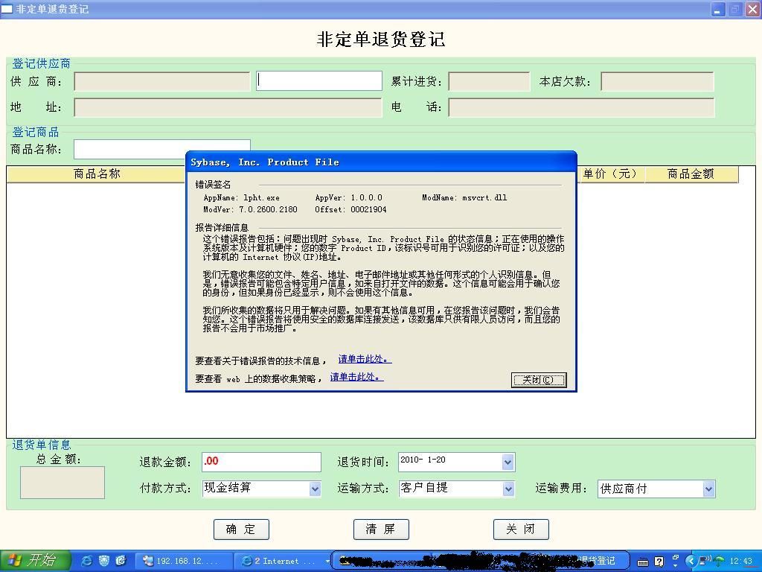The height and width of the screenshot is (572, 762).
Task: Click the window icon in title bar
Action: coord(7,9)
